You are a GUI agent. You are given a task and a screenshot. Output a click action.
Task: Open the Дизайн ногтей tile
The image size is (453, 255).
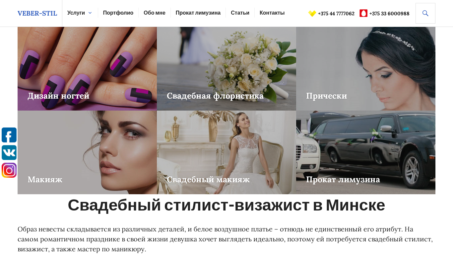click(87, 69)
